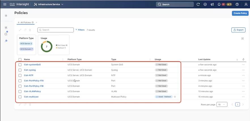Check the Coh-PortPolicy-FIA row checkbox

point(20,81)
